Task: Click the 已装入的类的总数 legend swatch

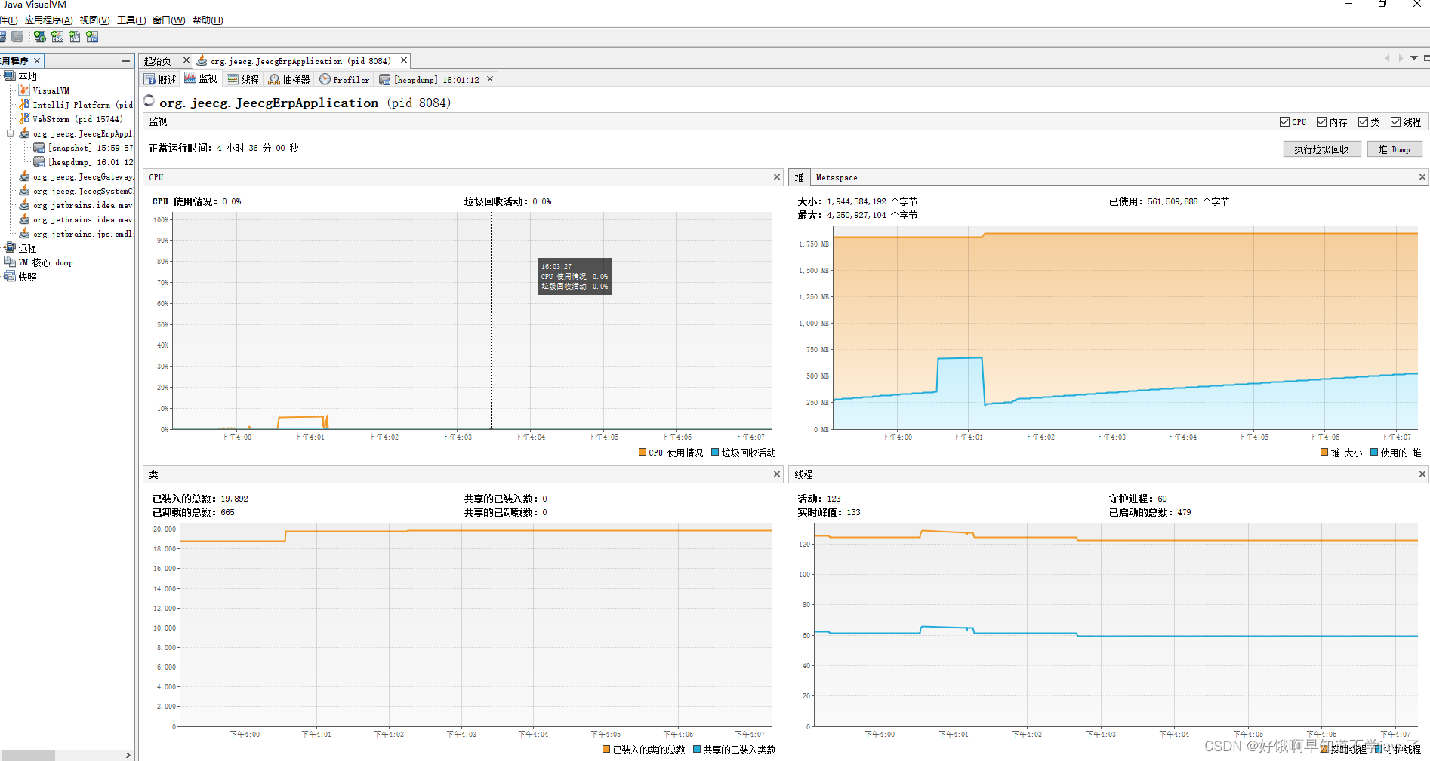Action: pos(606,750)
